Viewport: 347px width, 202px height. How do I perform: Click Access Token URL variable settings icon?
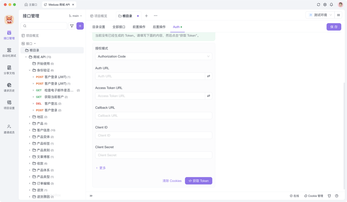point(208,96)
